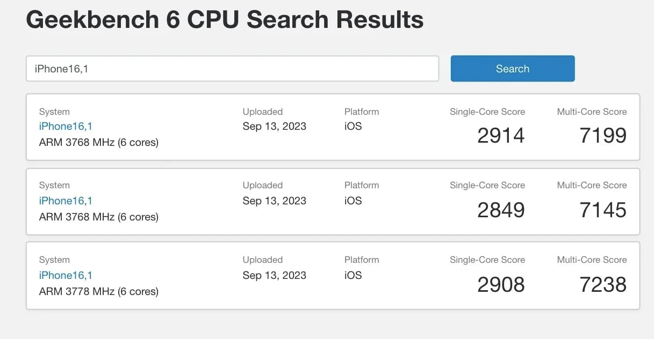654x339 pixels.
Task: Click ARM 3768 MHz text in first result
Action: point(99,143)
